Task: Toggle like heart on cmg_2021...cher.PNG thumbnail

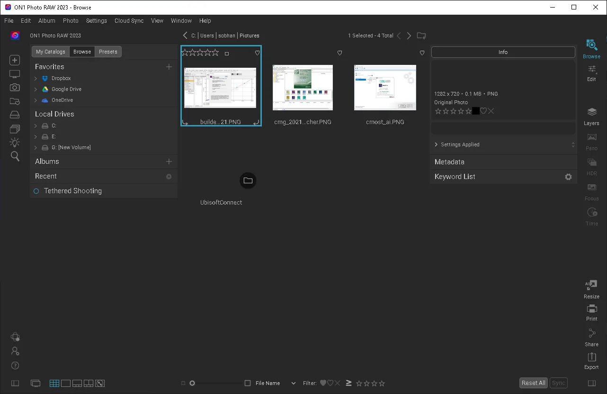Action: [339, 53]
